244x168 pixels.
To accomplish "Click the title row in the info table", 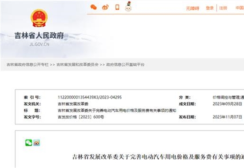I will (100, 111).
